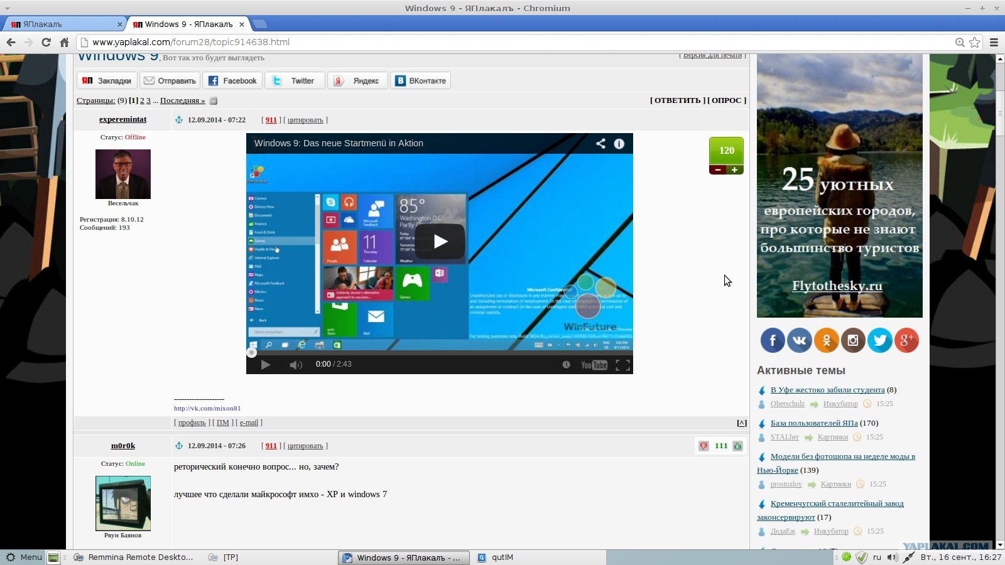Open a new browser tab
The image size is (1005, 565).
click(259, 24)
